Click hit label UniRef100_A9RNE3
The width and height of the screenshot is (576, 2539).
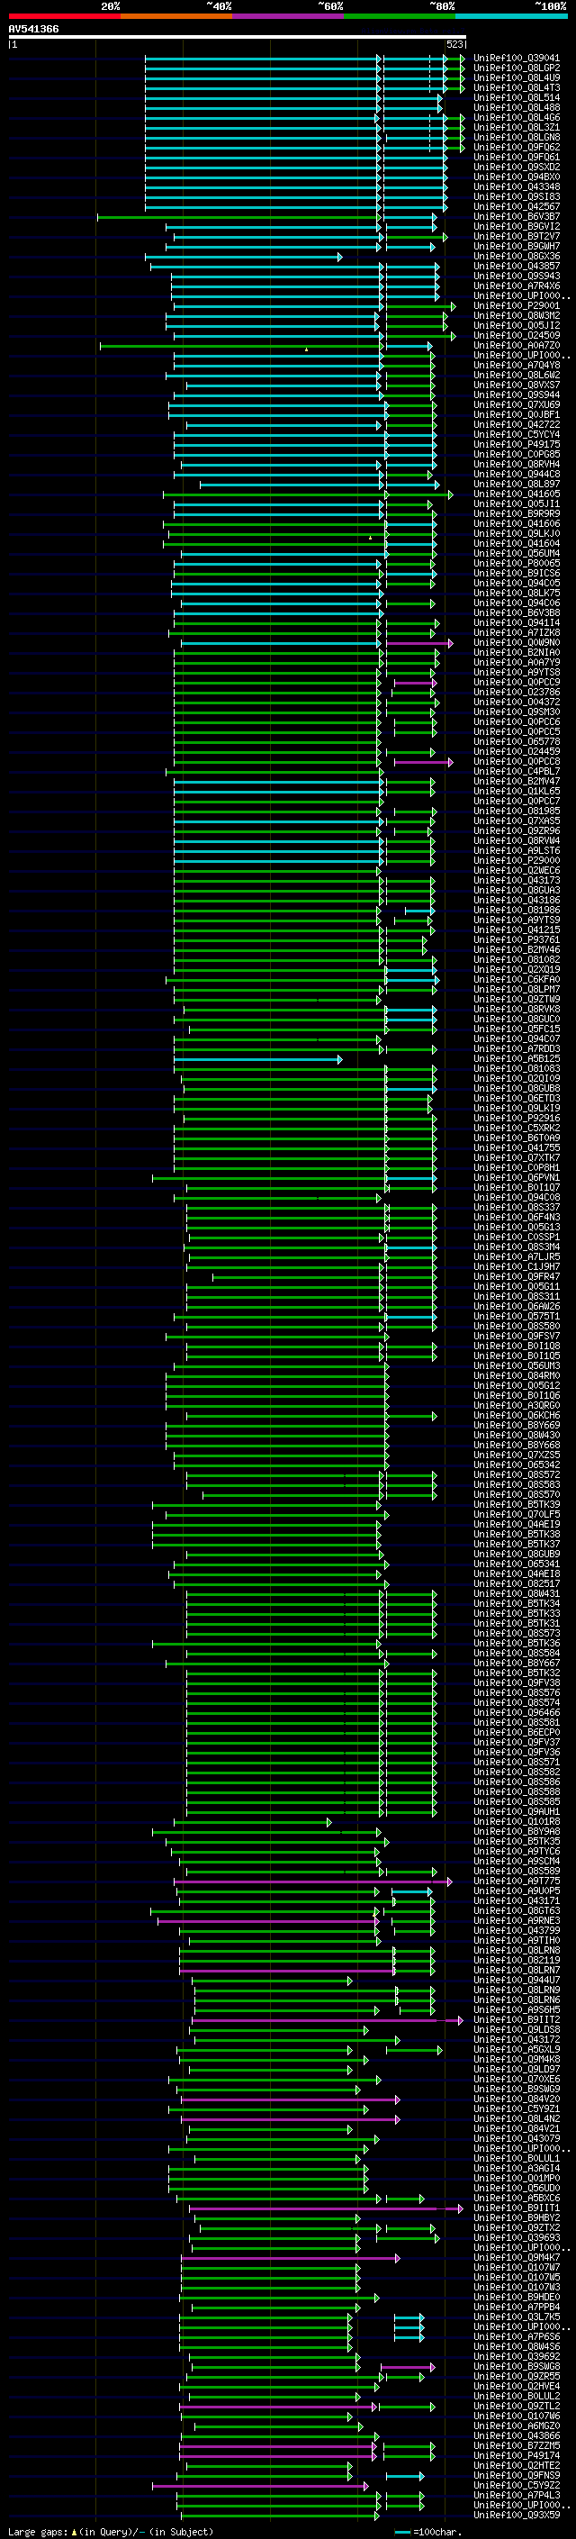[x=517, y=1921]
